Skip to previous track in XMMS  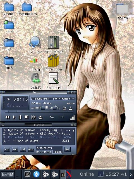coord(8,117)
